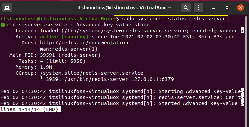Viewport: 249px width, 127px height.
Task: Click the green active status dot
Action: [x=3, y=25]
